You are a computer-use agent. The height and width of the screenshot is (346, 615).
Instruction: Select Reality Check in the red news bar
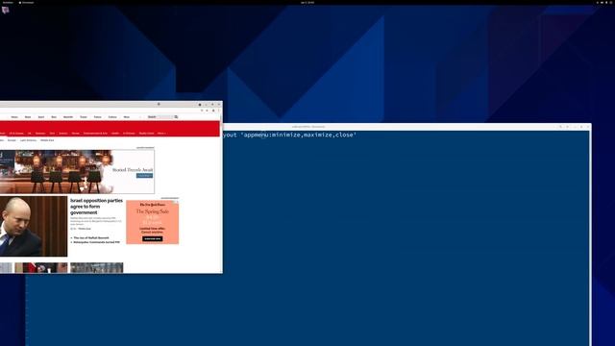coord(146,134)
